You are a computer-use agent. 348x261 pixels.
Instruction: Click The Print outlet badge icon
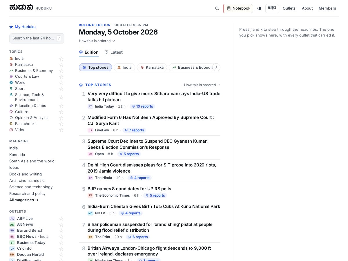(90, 237)
